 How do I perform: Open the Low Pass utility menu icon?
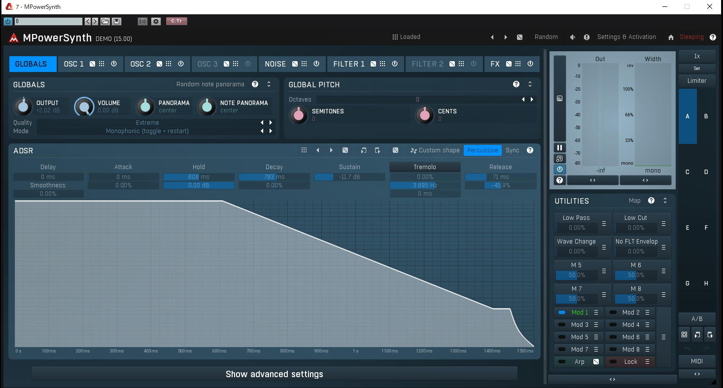[604, 224]
